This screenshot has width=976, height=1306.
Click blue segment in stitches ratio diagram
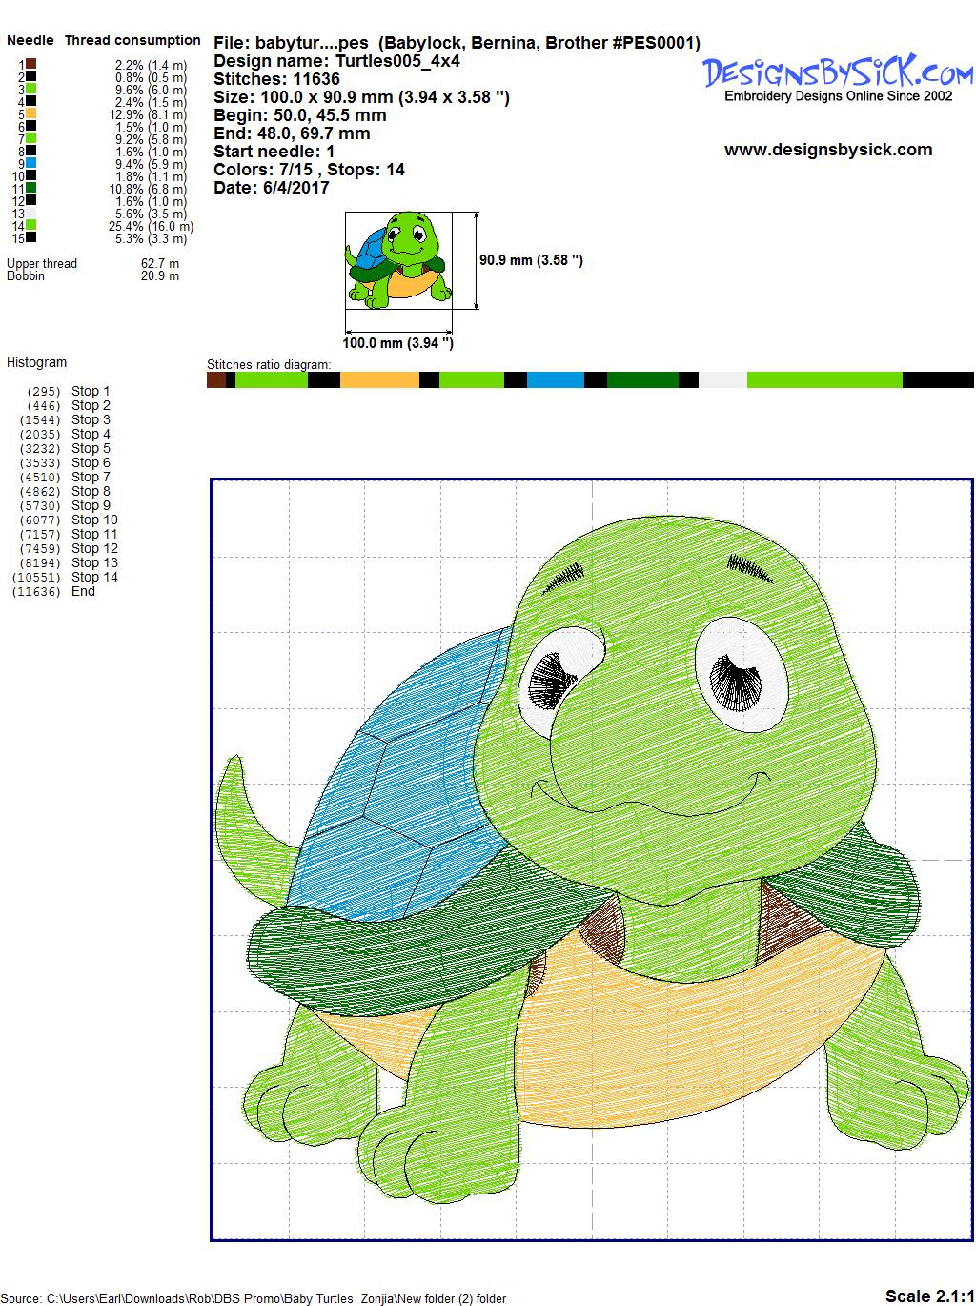[x=555, y=380]
